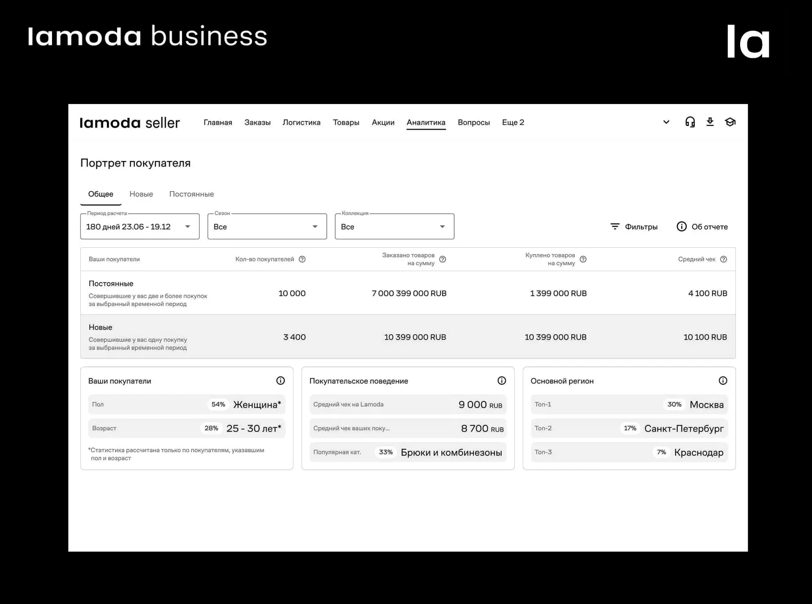Open Логистика menu item
Image resolution: width=812 pixels, height=604 pixels.
click(302, 123)
